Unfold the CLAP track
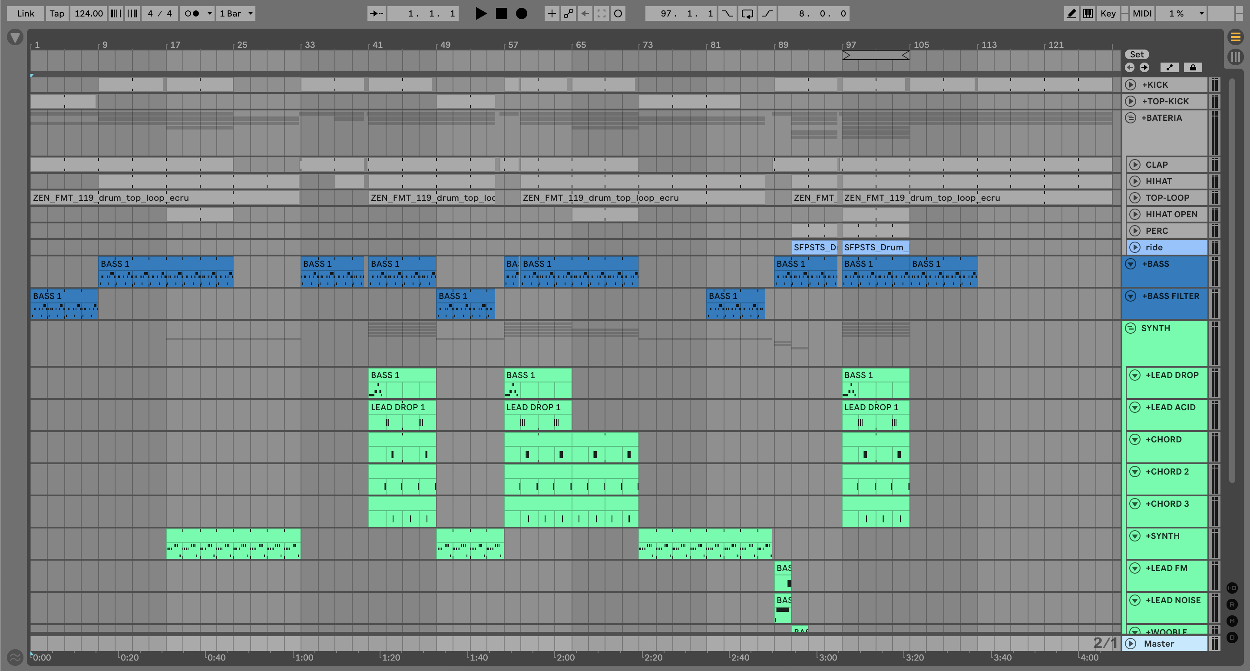 [1134, 165]
